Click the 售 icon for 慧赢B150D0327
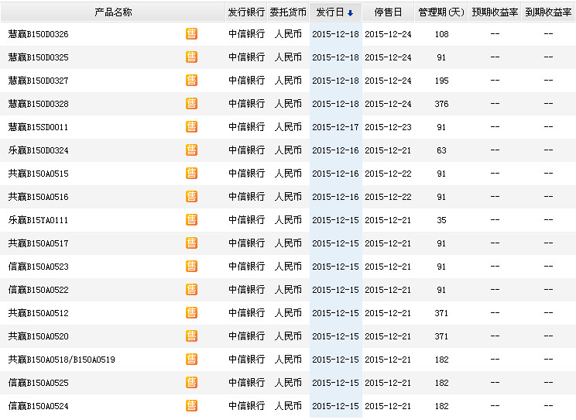The image size is (576, 420). pos(191,80)
